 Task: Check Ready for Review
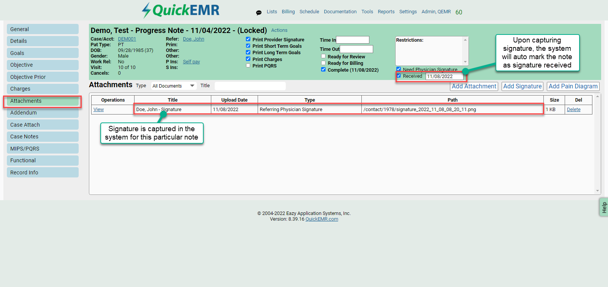[323, 56]
